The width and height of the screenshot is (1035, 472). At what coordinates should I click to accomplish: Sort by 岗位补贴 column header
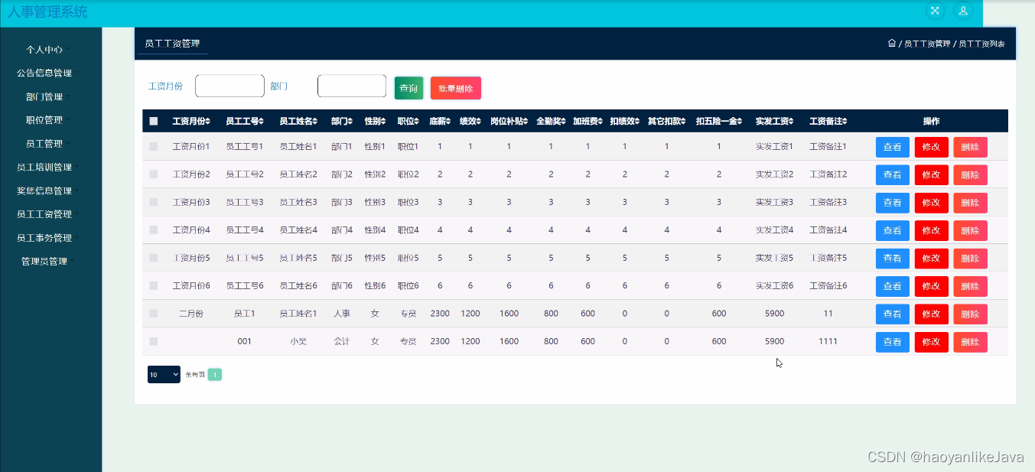click(x=509, y=122)
